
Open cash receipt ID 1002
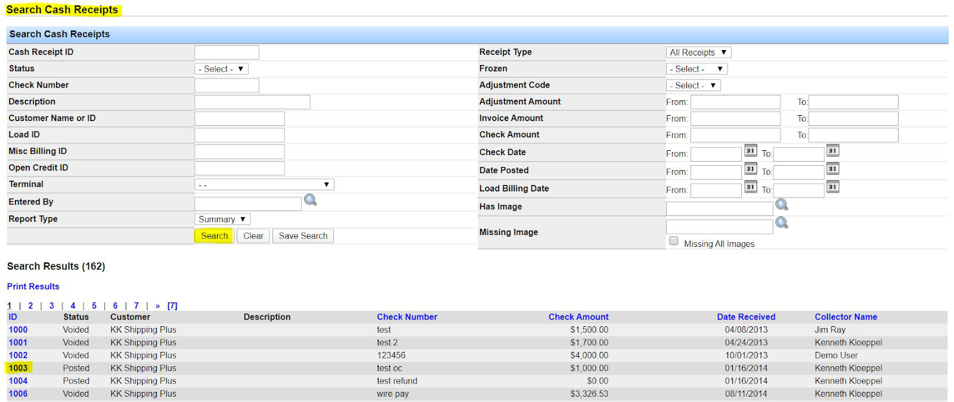(18, 355)
